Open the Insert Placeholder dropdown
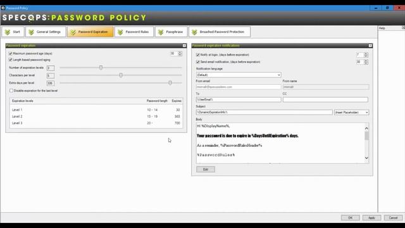This screenshot has width=405, height=228. coord(352,113)
